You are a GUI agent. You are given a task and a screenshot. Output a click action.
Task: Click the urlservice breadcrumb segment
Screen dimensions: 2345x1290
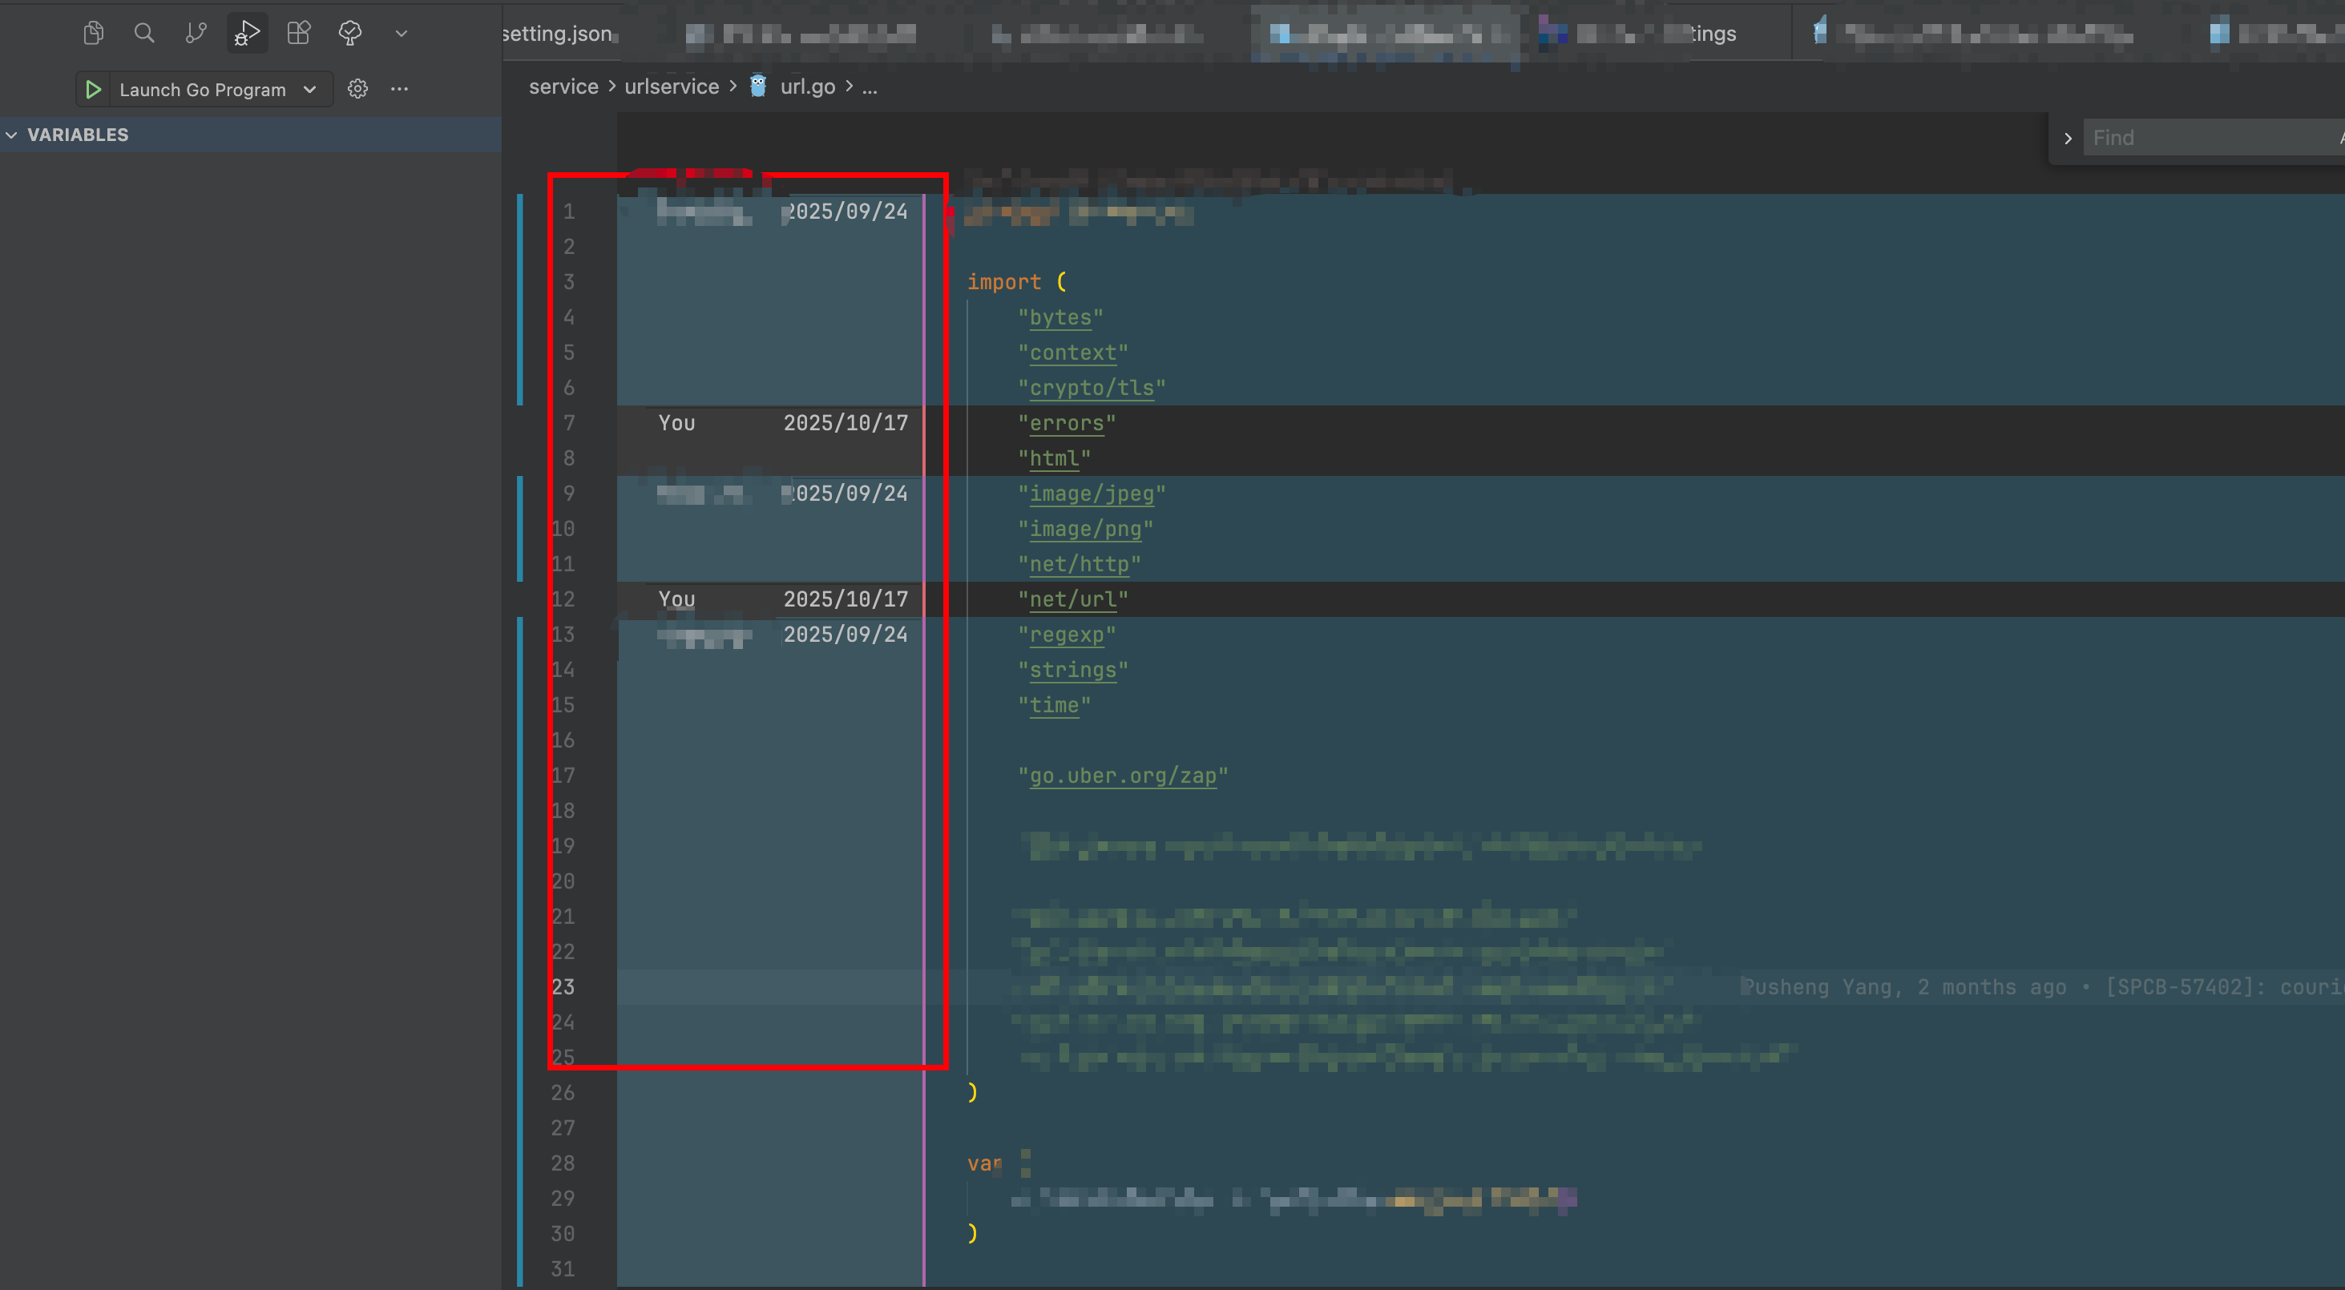[671, 87]
